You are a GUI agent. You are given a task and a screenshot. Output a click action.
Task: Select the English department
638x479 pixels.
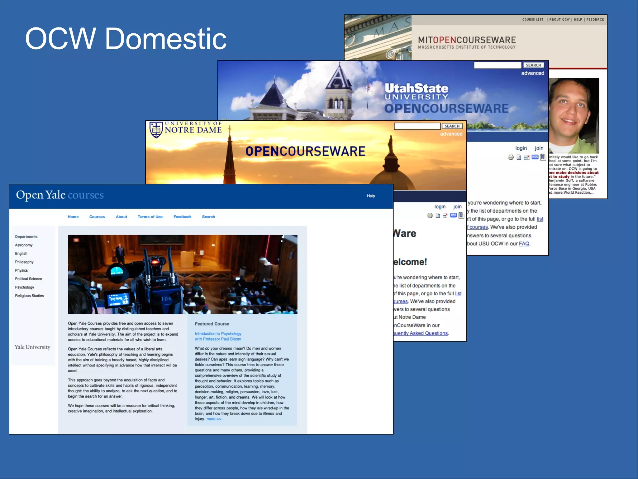tap(21, 254)
